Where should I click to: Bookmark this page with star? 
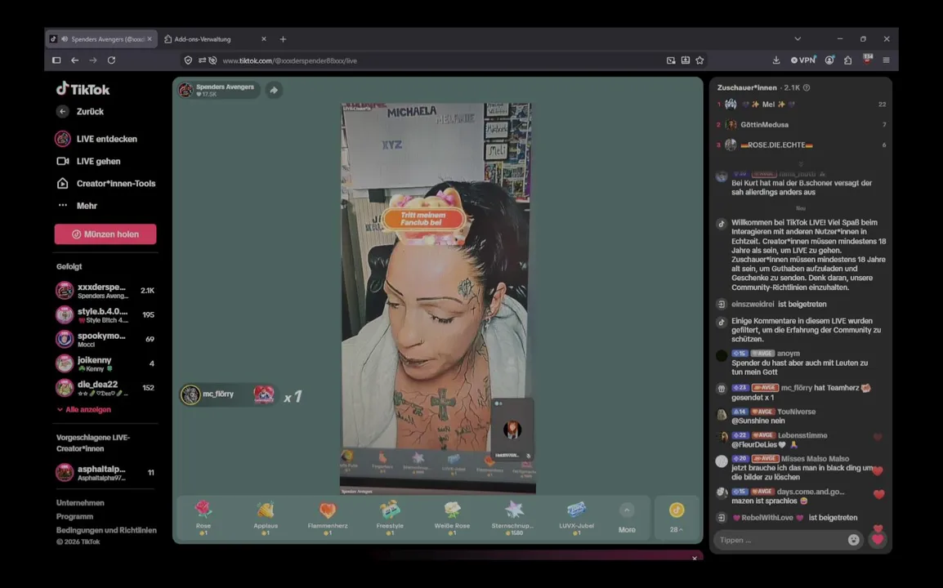699,60
